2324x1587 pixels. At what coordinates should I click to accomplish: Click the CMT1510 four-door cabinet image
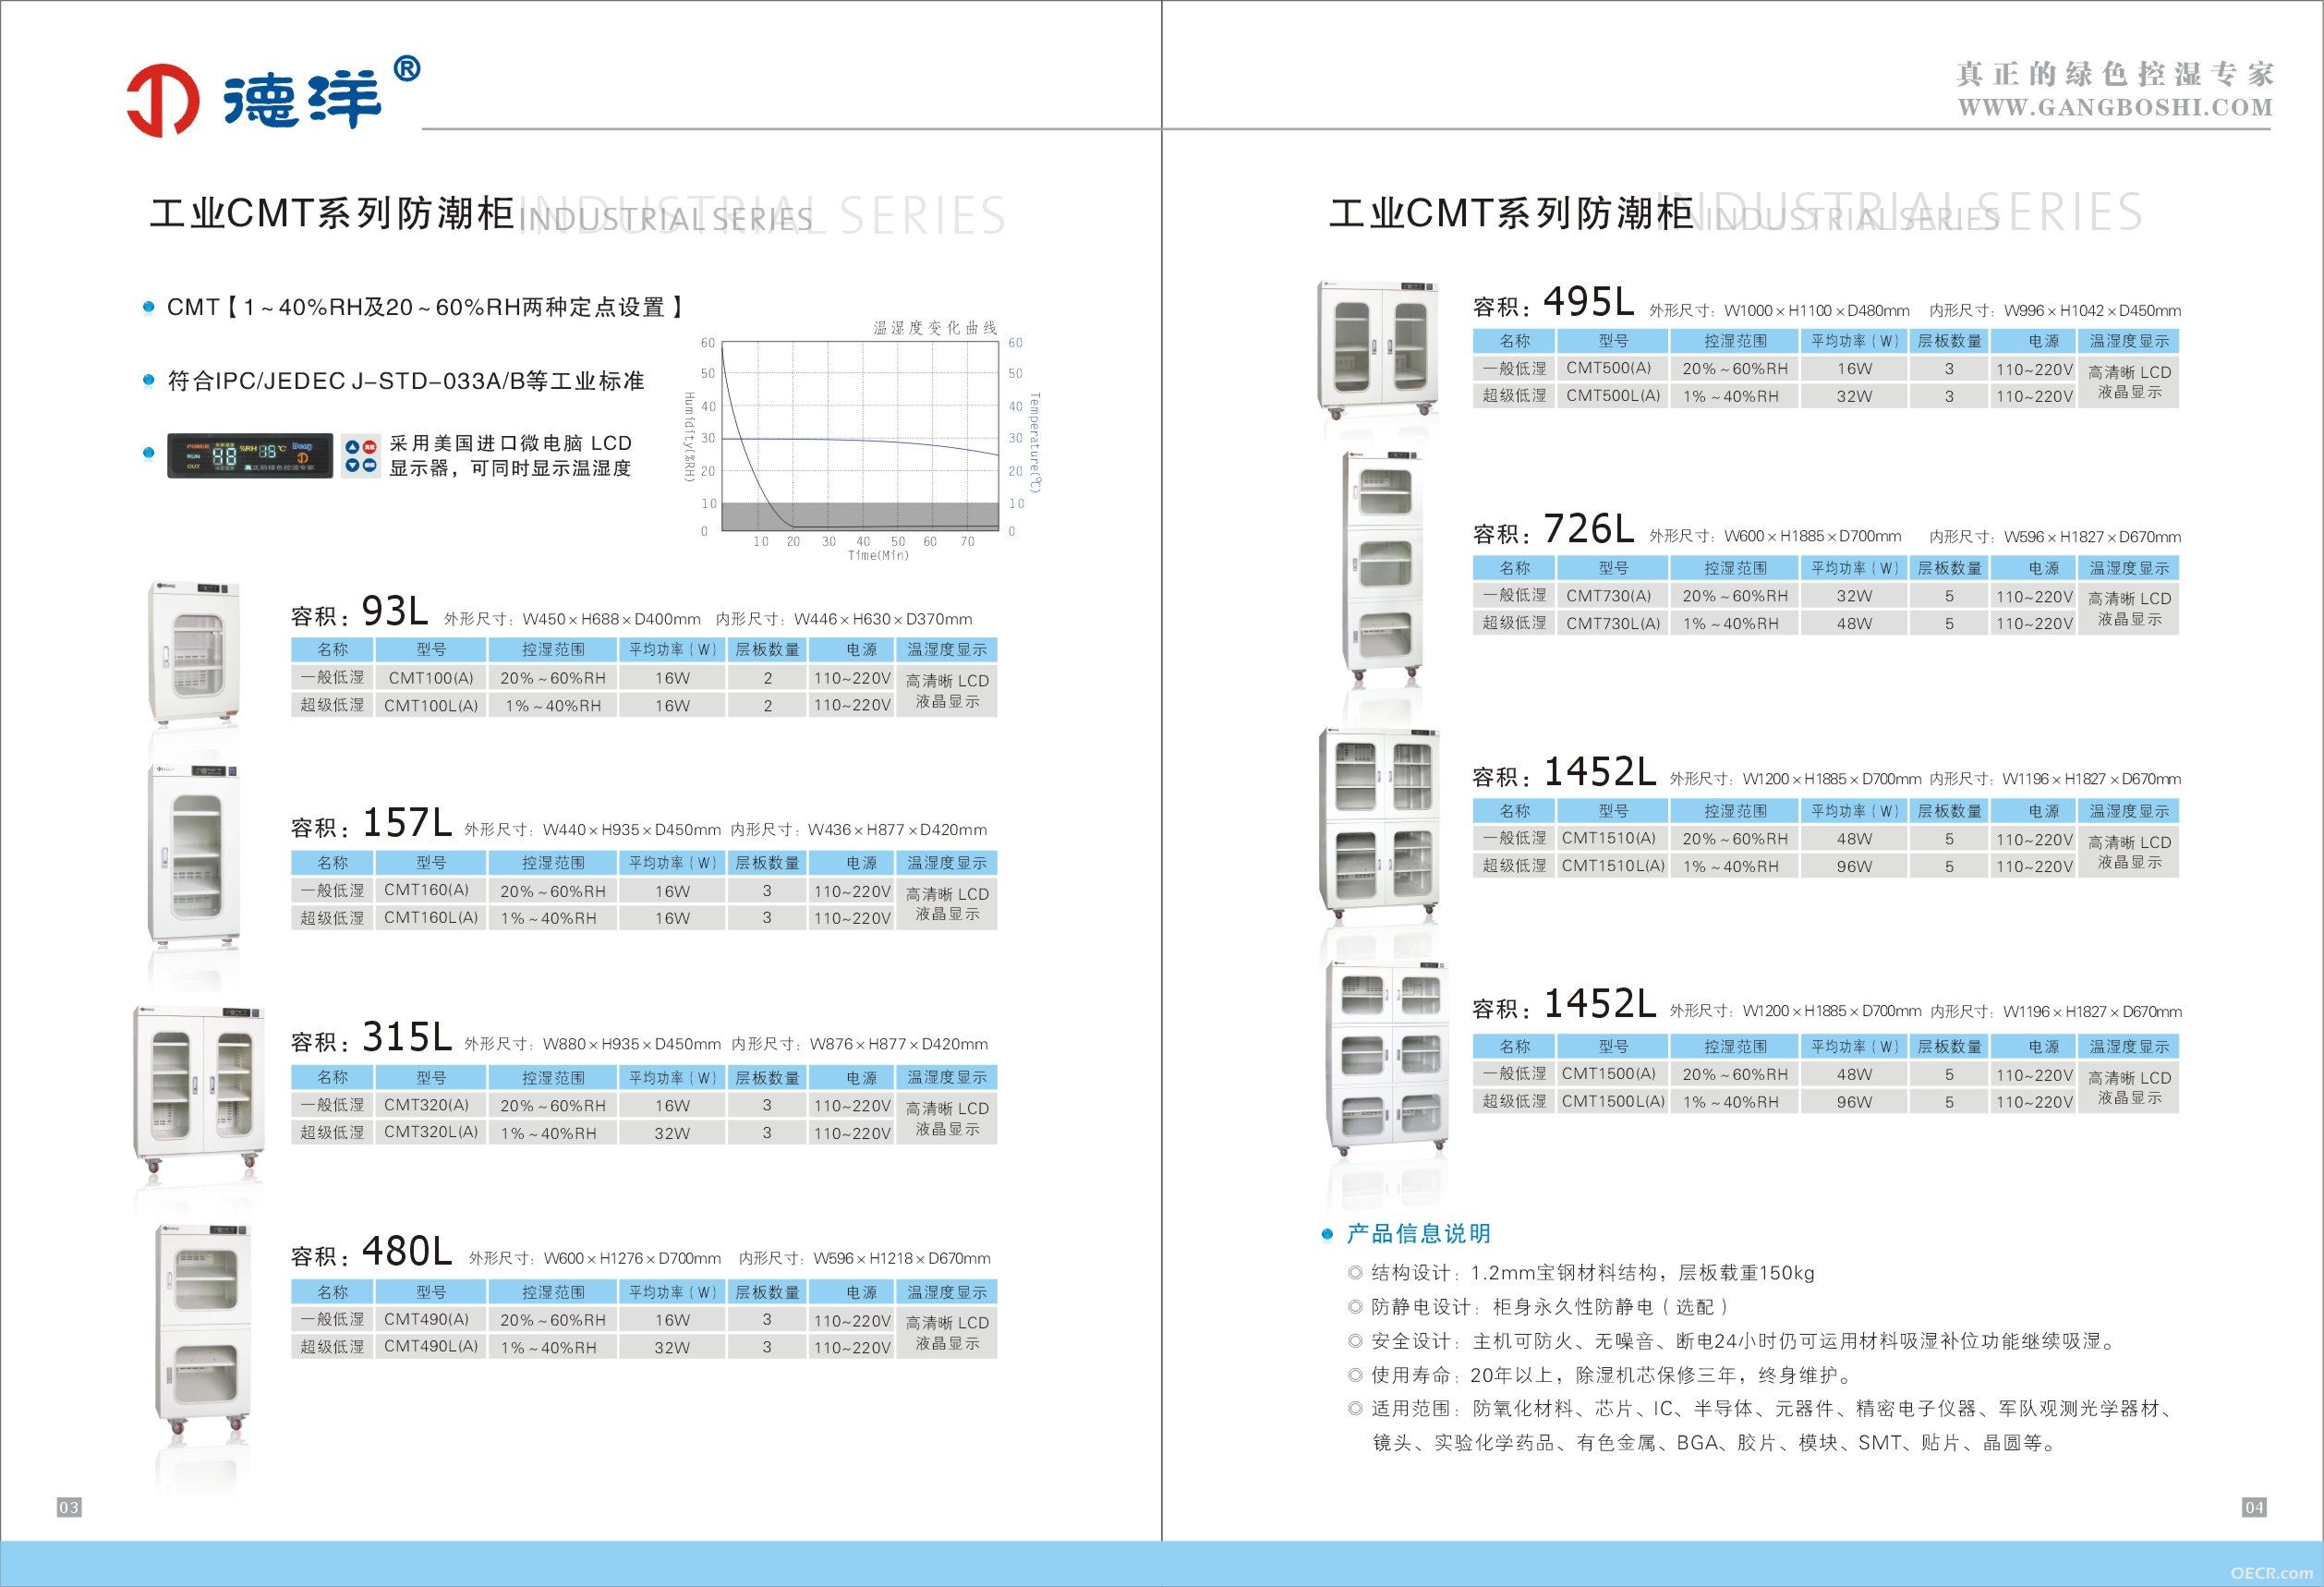coord(1381,823)
